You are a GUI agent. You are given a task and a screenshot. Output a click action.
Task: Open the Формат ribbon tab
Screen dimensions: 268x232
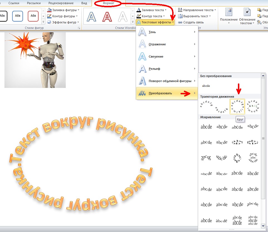(108, 3)
